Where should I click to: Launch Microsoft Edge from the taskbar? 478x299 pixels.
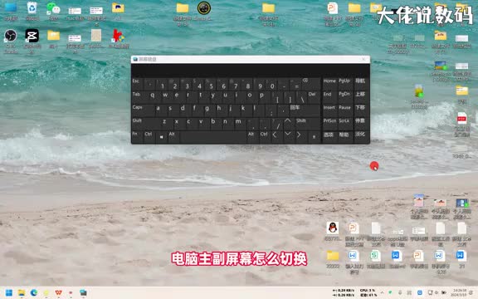[33, 293]
